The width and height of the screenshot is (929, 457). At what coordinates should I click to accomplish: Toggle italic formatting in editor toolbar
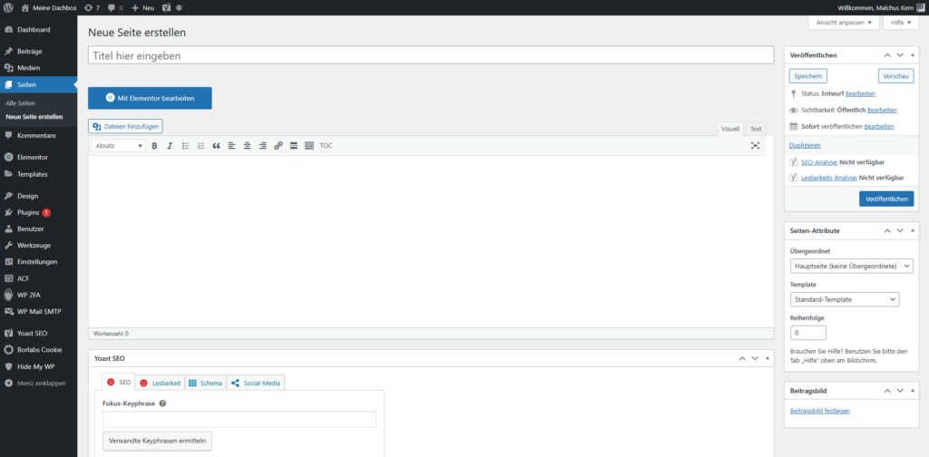(170, 146)
